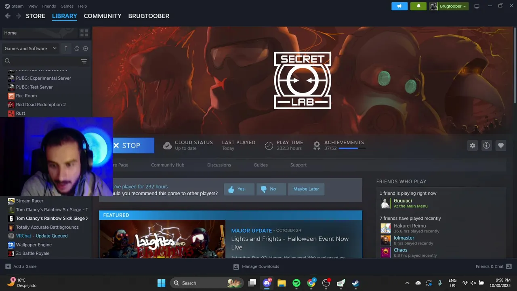Click the recent activity clock icon
Screen dimensions: 517x291
tap(77, 48)
